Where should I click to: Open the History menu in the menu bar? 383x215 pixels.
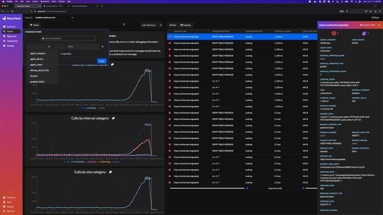pyautogui.click(x=35, y=1)
